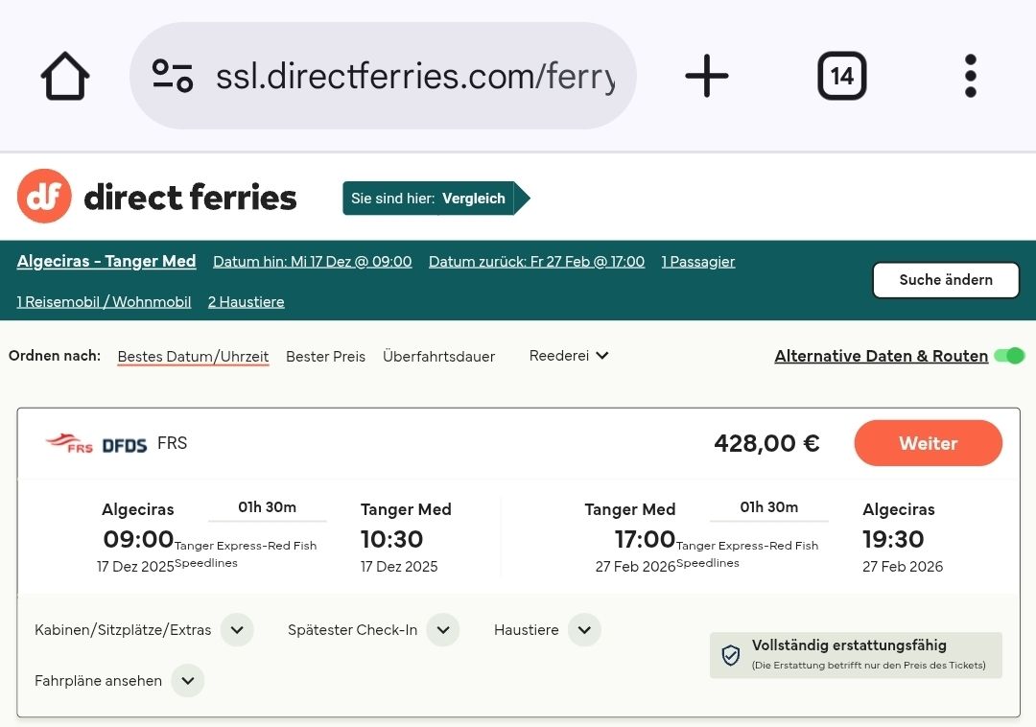Expand Spätester Check-In details
The image size is (1036, 727).
(443, 630)
